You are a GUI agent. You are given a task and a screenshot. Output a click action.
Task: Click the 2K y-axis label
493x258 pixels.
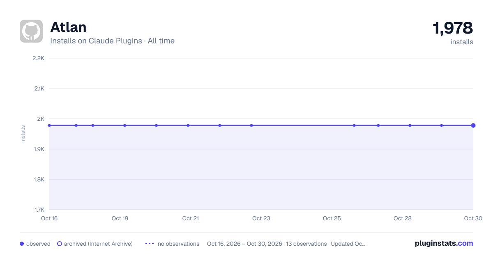click(x=41, y=119)
